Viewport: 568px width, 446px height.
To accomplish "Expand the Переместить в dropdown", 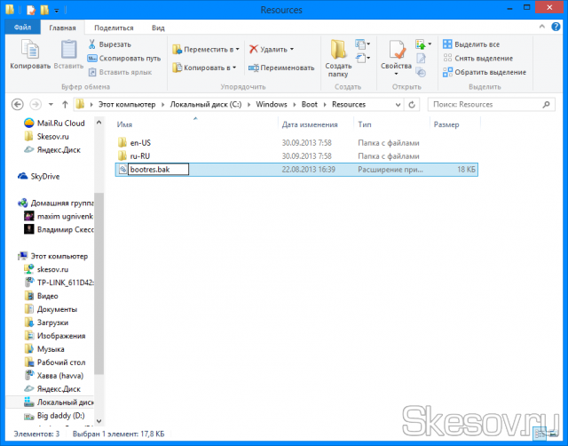I will (x=206, y=49).
